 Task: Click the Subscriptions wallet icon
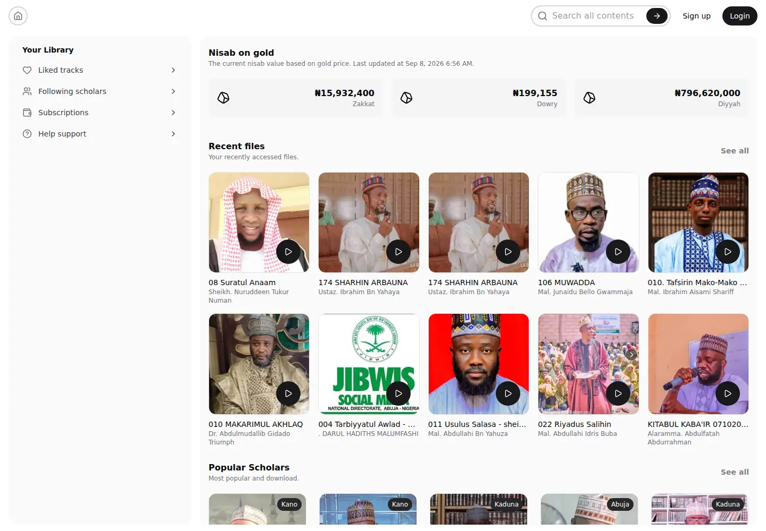coord(27,113)
